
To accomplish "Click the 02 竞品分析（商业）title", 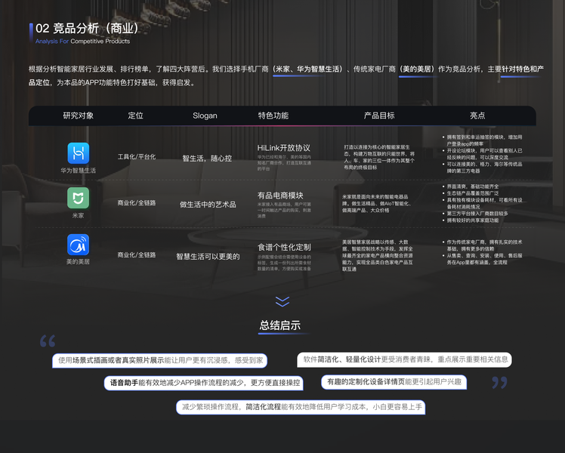I will pyautogui.click(x=87, y=28).
